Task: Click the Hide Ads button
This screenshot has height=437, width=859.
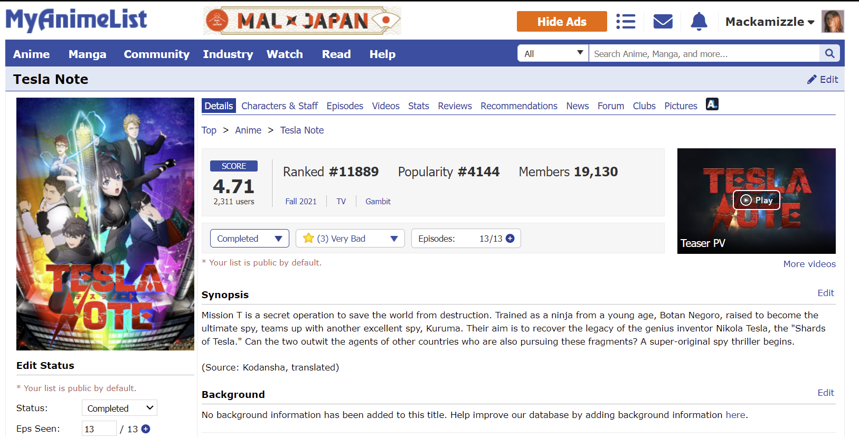Action: pyautogui.click(x=562, y=22)
